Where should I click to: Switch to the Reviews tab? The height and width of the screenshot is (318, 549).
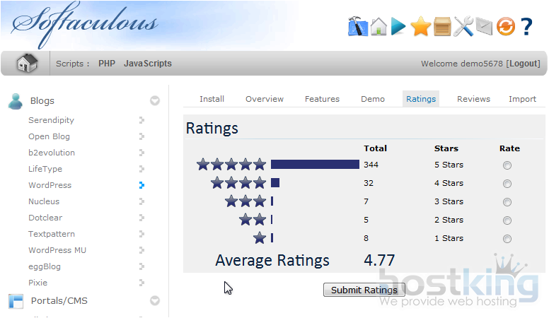[473, 99]
